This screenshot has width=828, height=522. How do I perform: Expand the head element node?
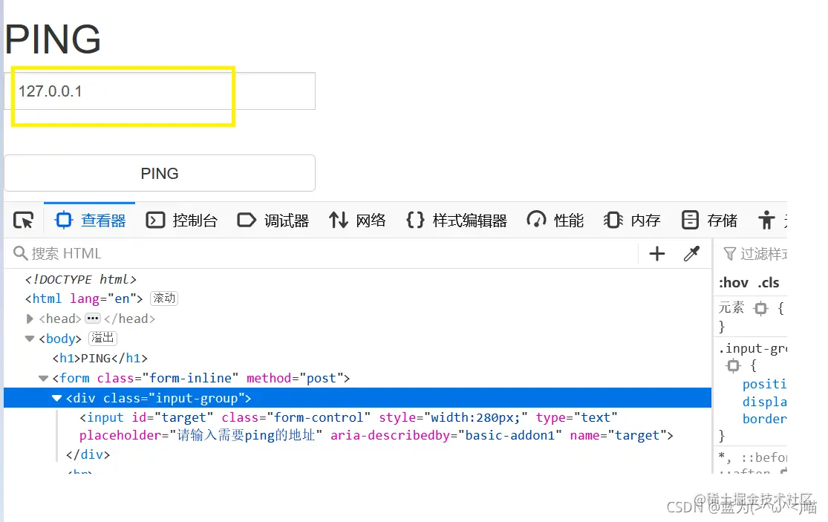point(30,319)
